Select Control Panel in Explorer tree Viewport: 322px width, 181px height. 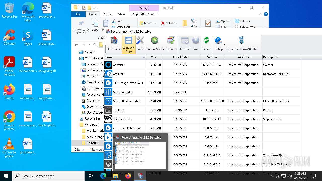coord(91,58)
